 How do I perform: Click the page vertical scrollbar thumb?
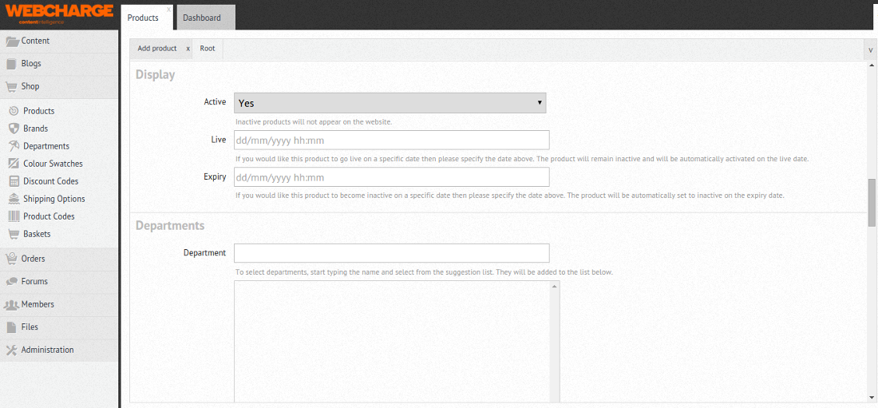pyautogui.click(x=872, y=202)
